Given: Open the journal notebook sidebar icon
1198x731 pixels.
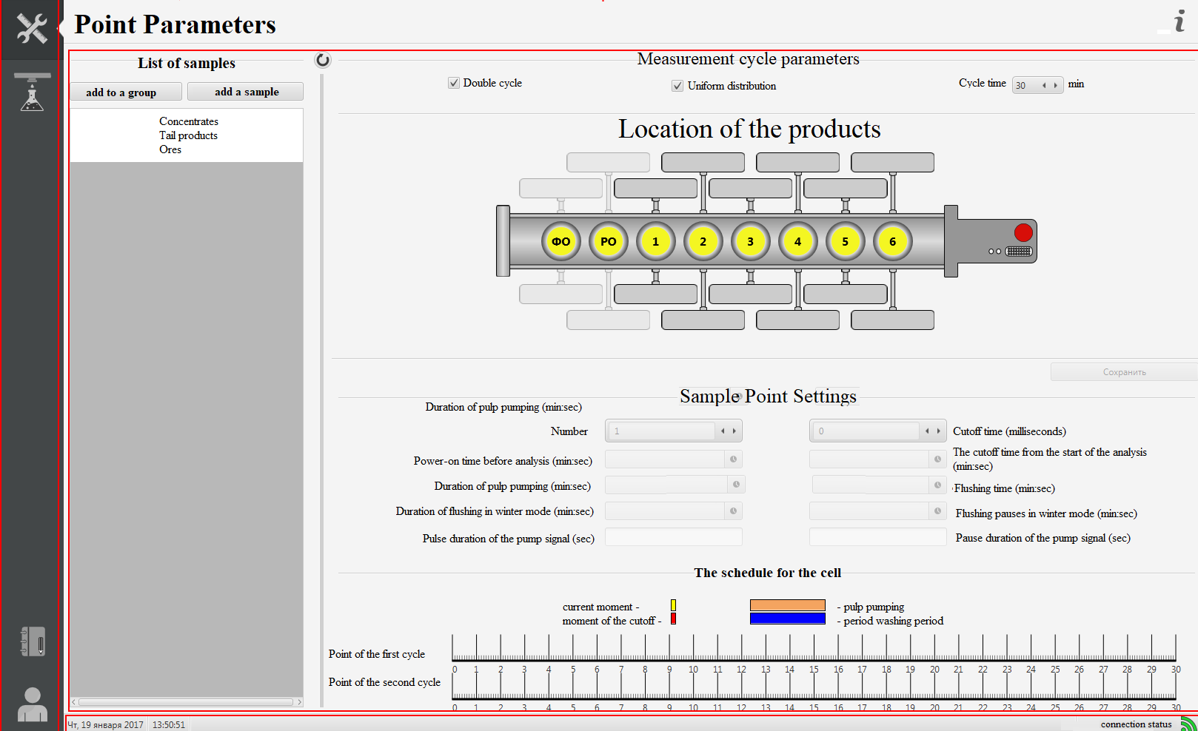Looking at the screenshot, I should tap(32, 641).
